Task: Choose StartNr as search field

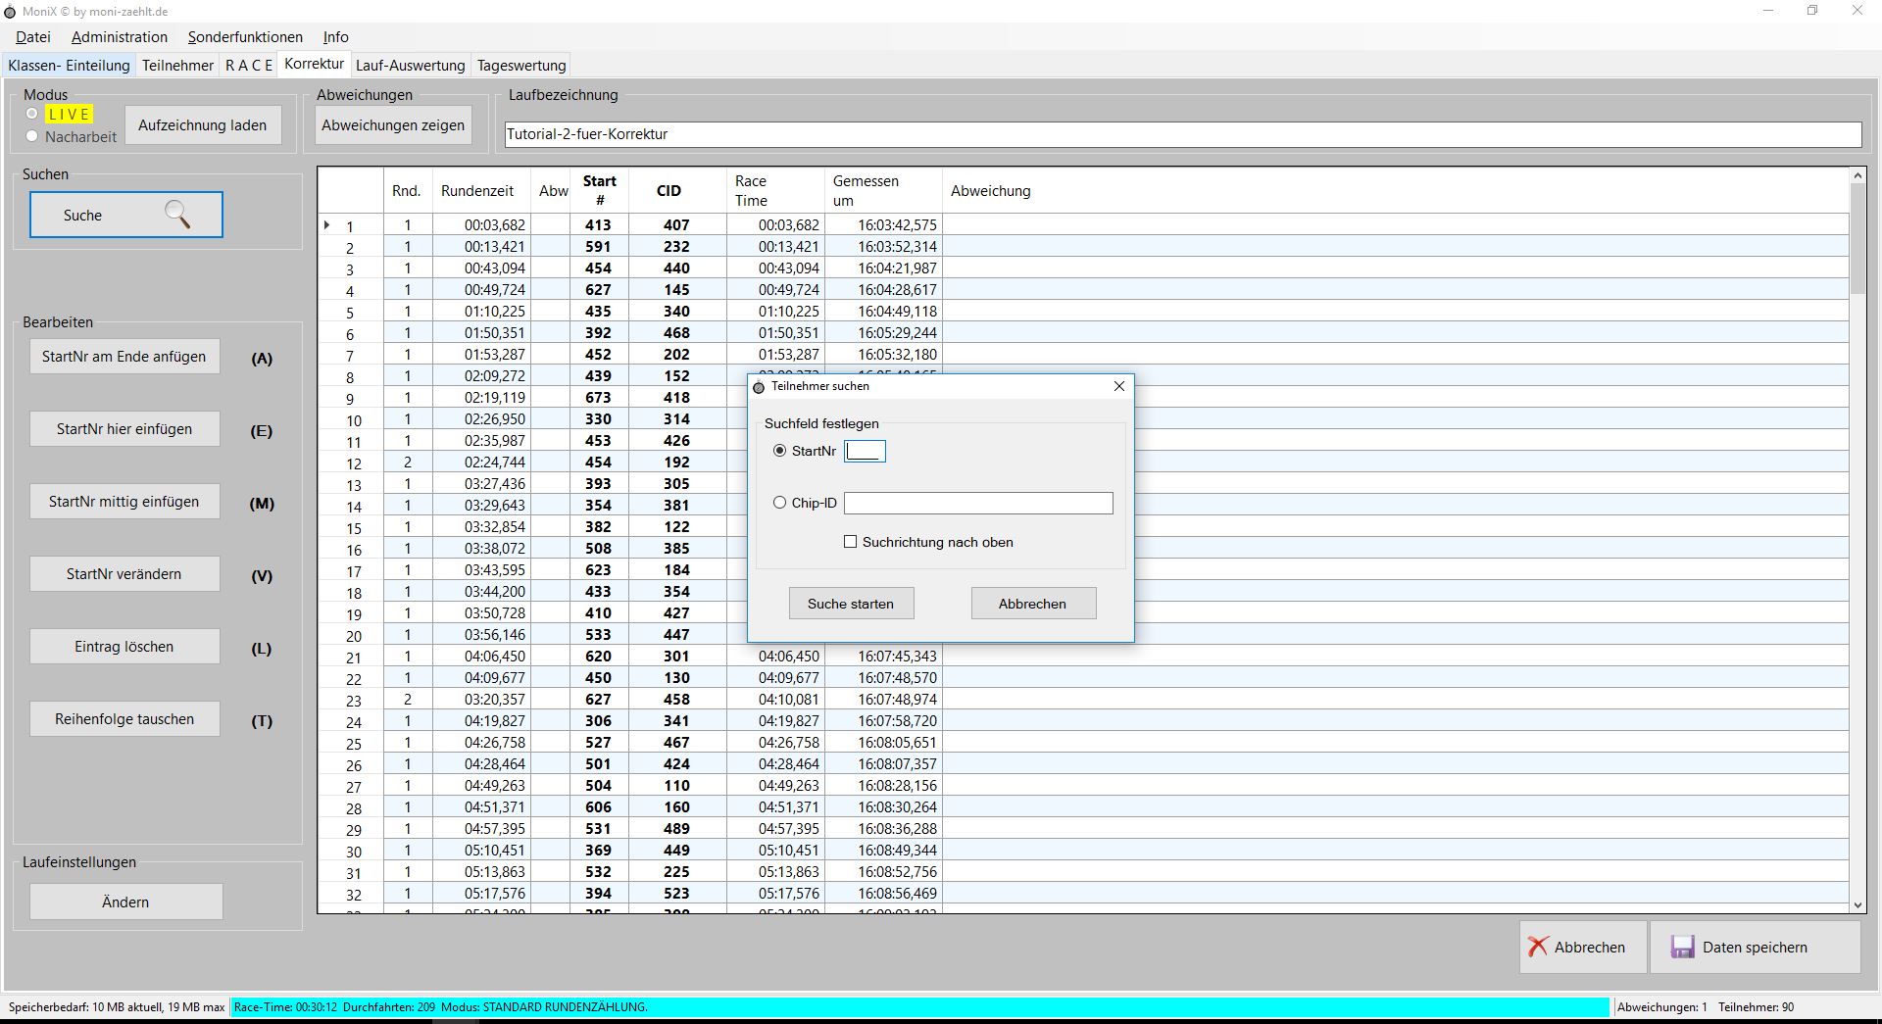Action: (x=779, y=451)
